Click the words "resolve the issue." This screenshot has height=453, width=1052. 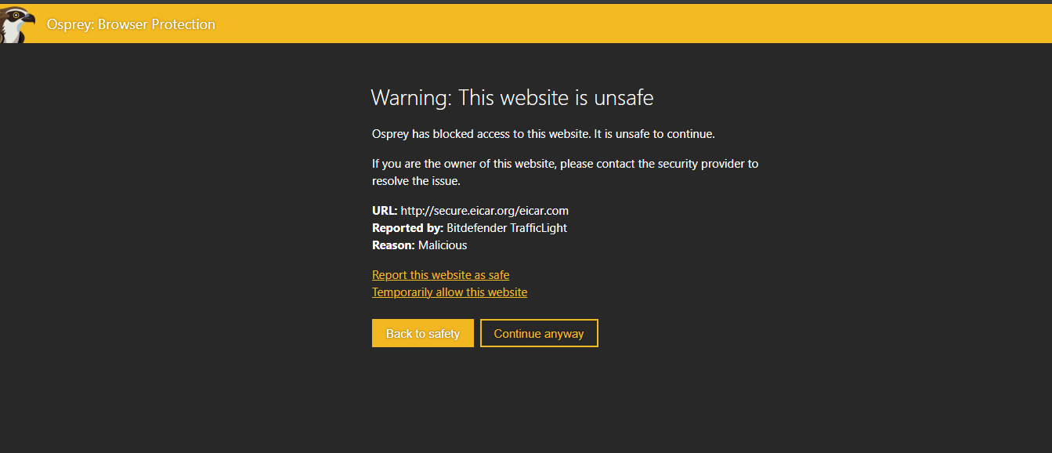[x=416, y=181]
